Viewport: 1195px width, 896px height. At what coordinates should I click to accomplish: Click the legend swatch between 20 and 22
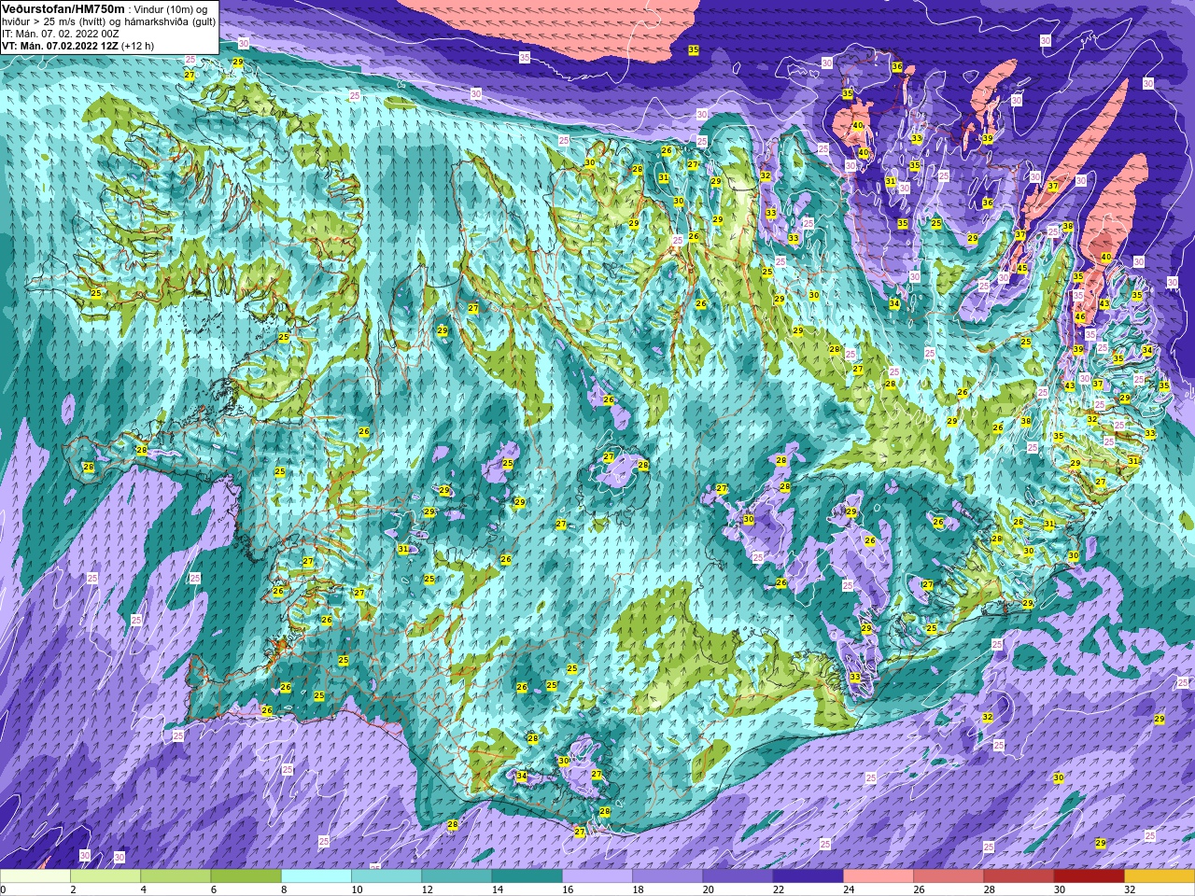(x=738, y=876)
